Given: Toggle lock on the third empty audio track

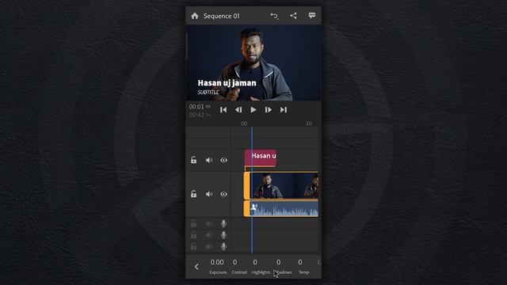Looking at the screenshot, I should (x=193, y=246).
